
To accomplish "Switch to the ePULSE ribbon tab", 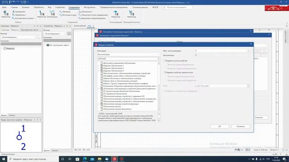I will pyautogui.click(x=155, y=7).
